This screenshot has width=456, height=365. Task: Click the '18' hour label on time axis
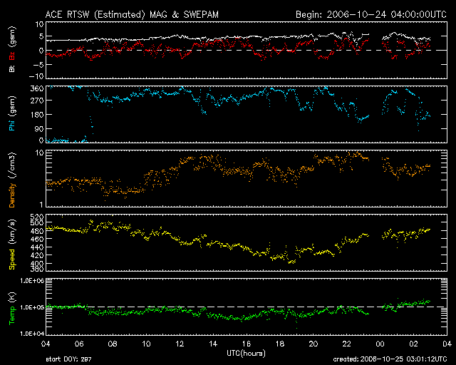pos(280,344)
